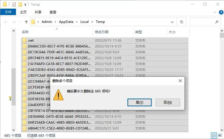Click the title bar folder icon

pos(5,4)
